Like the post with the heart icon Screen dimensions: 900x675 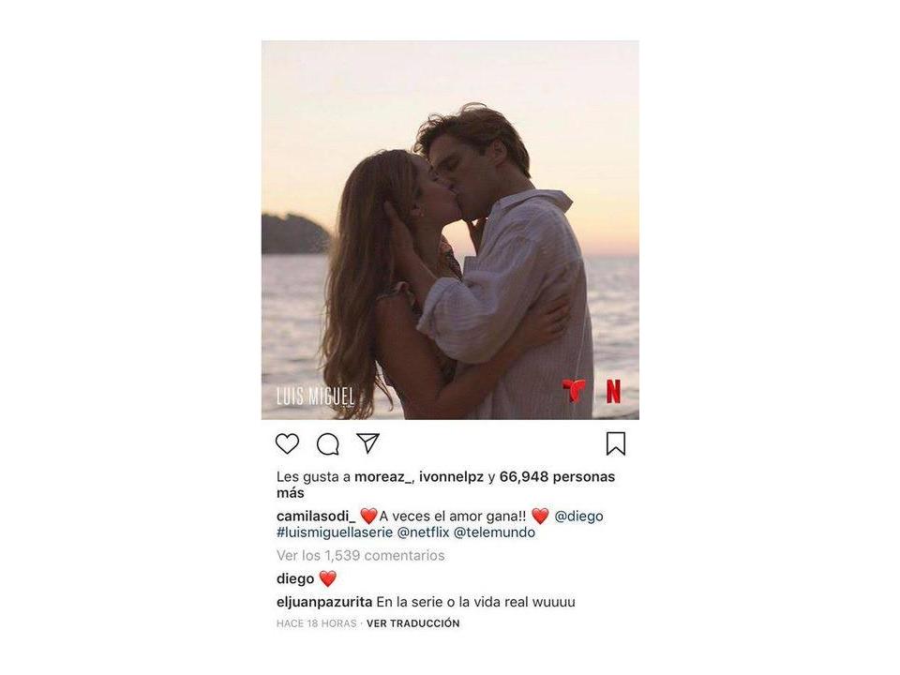[287, 443]
